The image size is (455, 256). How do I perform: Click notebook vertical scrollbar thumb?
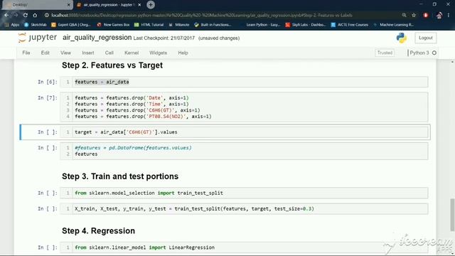[x=452, y=215]
